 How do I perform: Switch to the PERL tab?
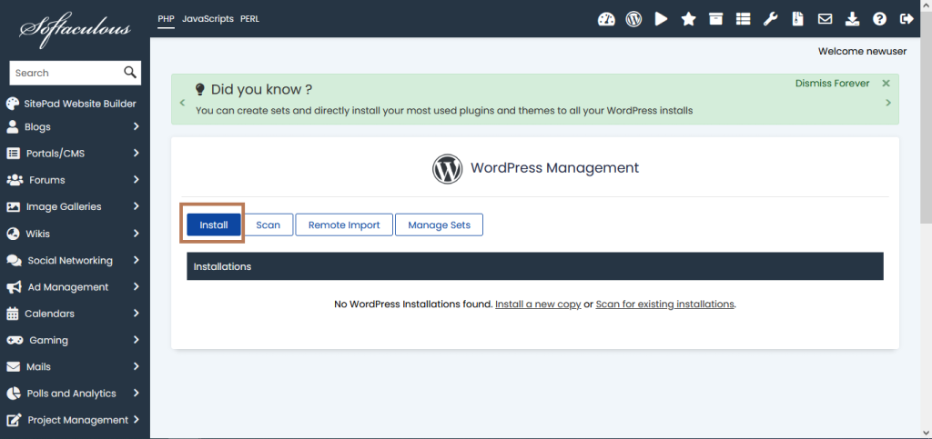[250, 18]
